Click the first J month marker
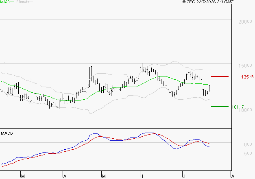This screenshot has width=255, height=179. [142, 176]
